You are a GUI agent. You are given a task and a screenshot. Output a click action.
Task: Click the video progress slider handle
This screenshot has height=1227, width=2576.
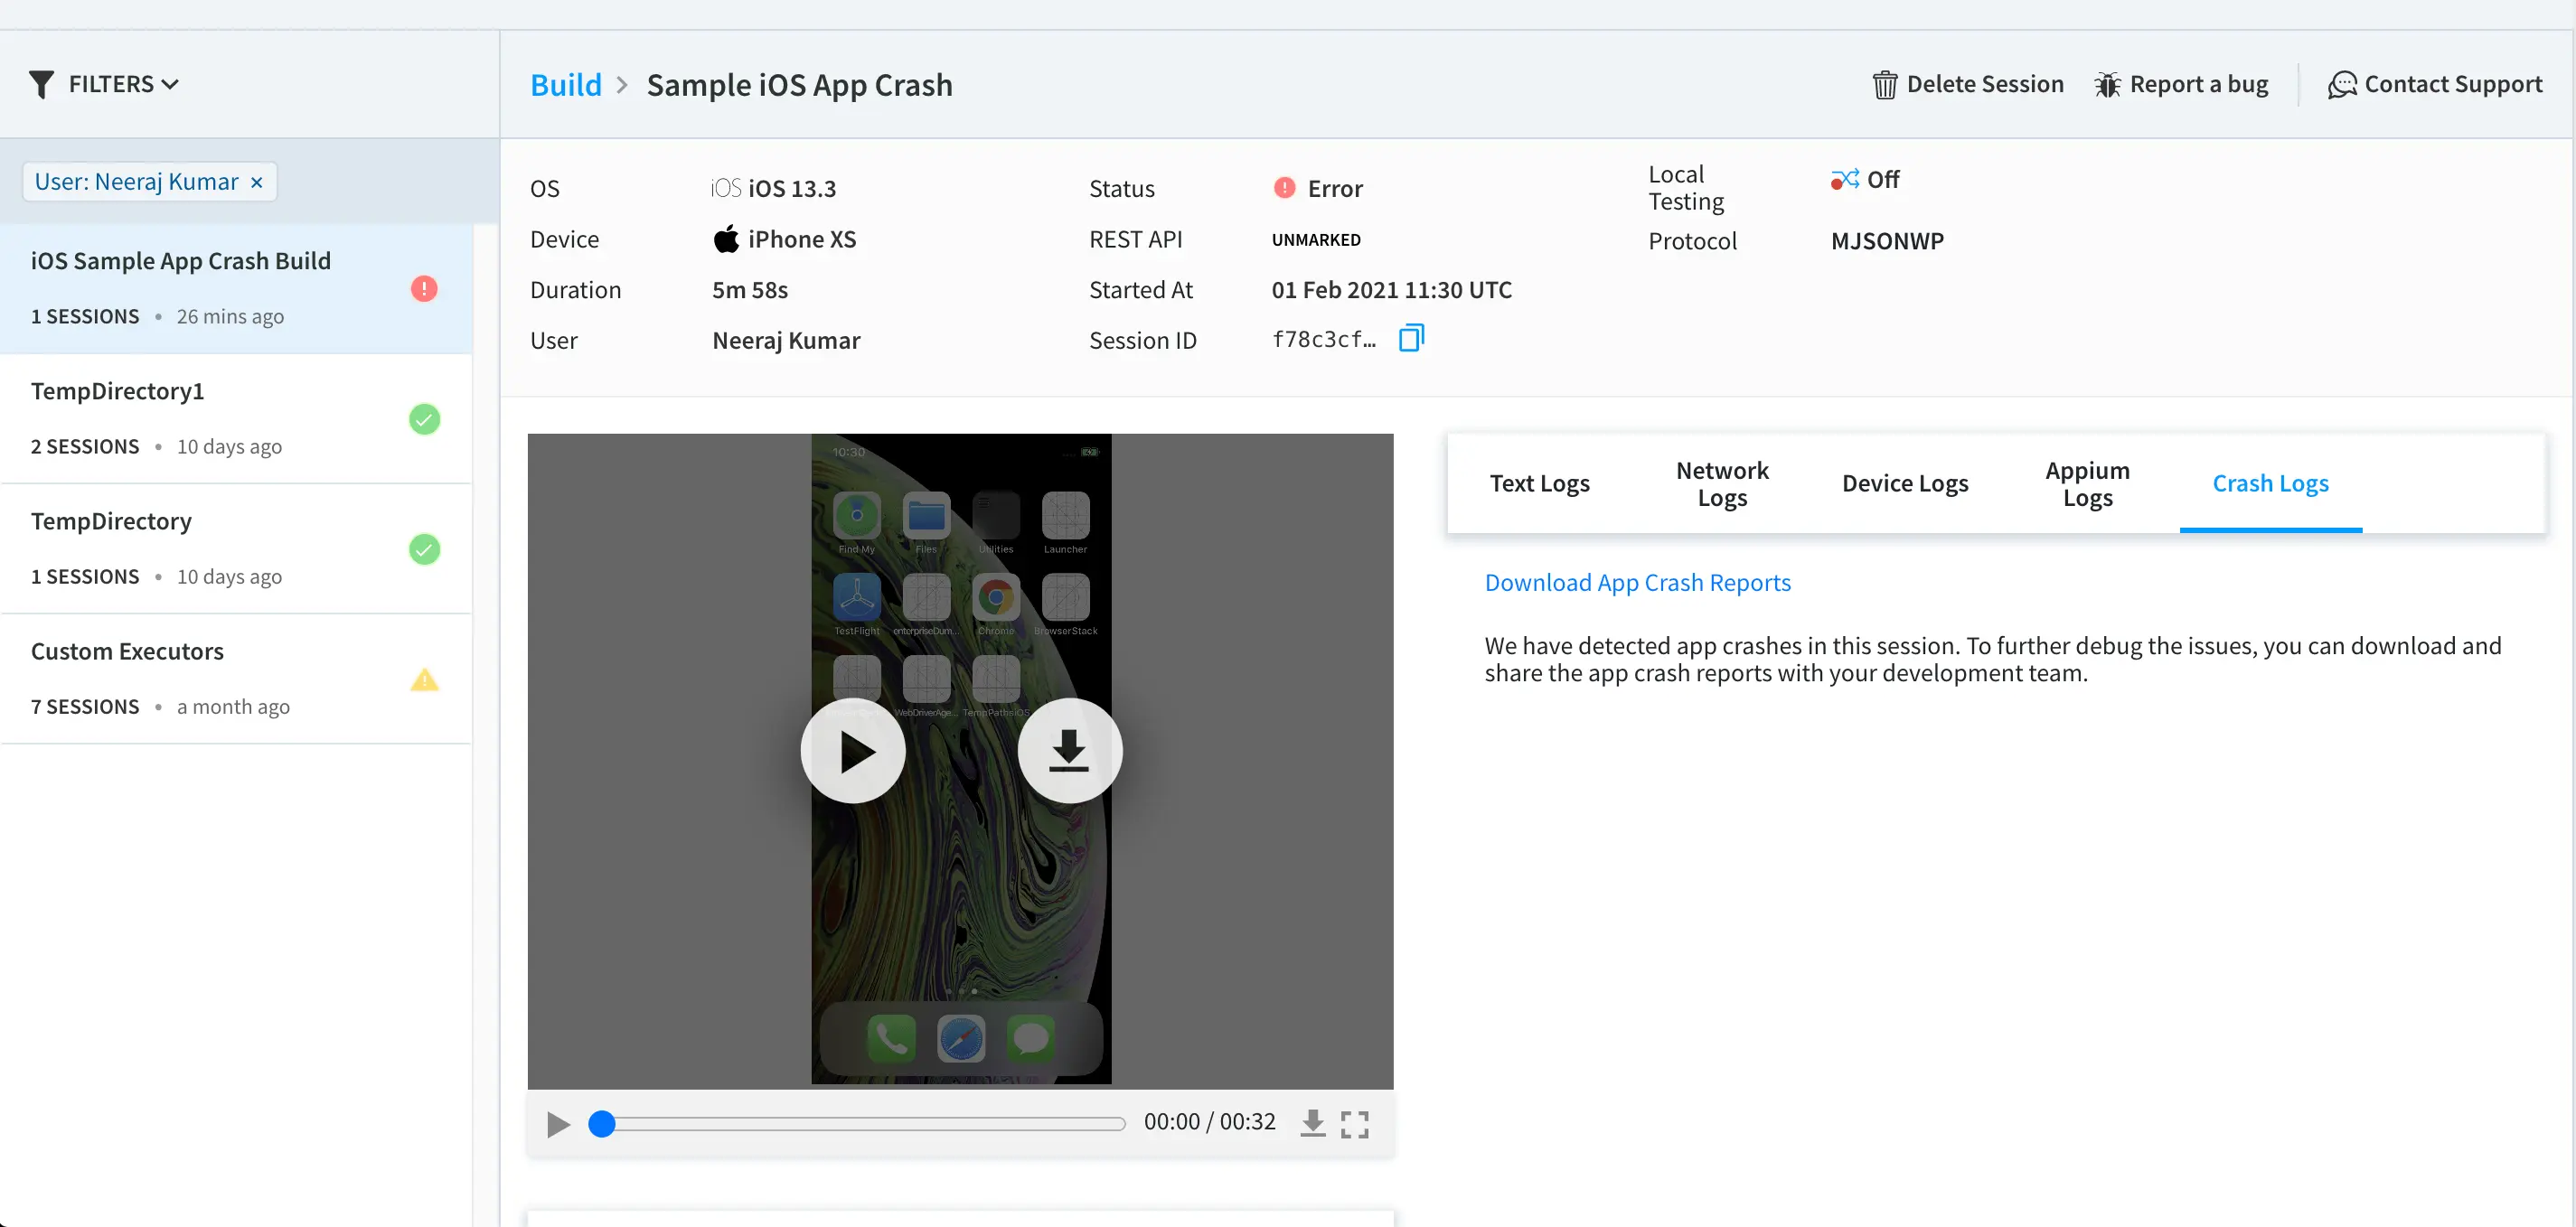601,1123
